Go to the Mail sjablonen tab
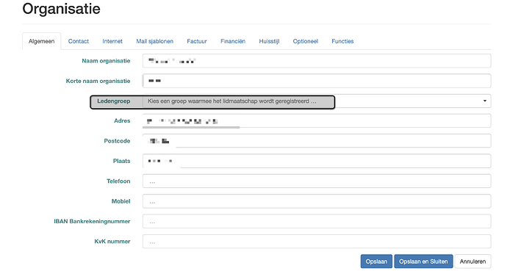This screenshot has width=507, height=271. pos(154,41)
